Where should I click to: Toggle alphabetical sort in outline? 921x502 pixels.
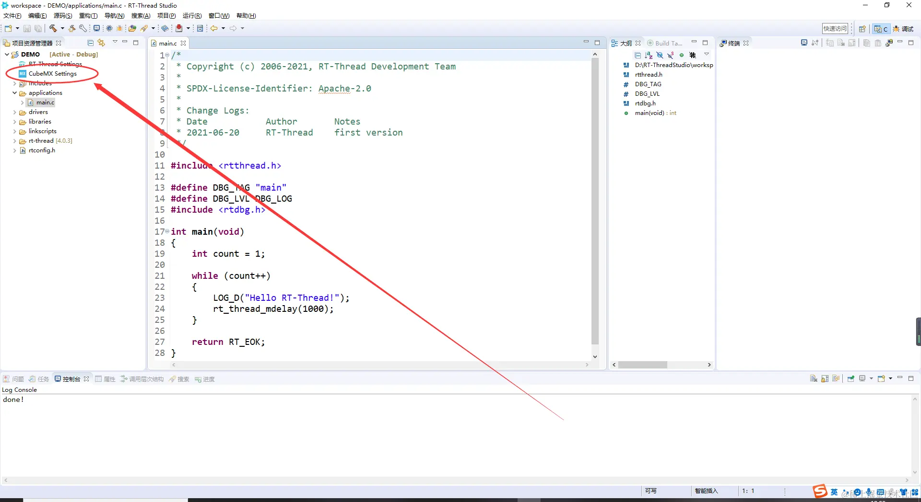(x=649, y=55)
